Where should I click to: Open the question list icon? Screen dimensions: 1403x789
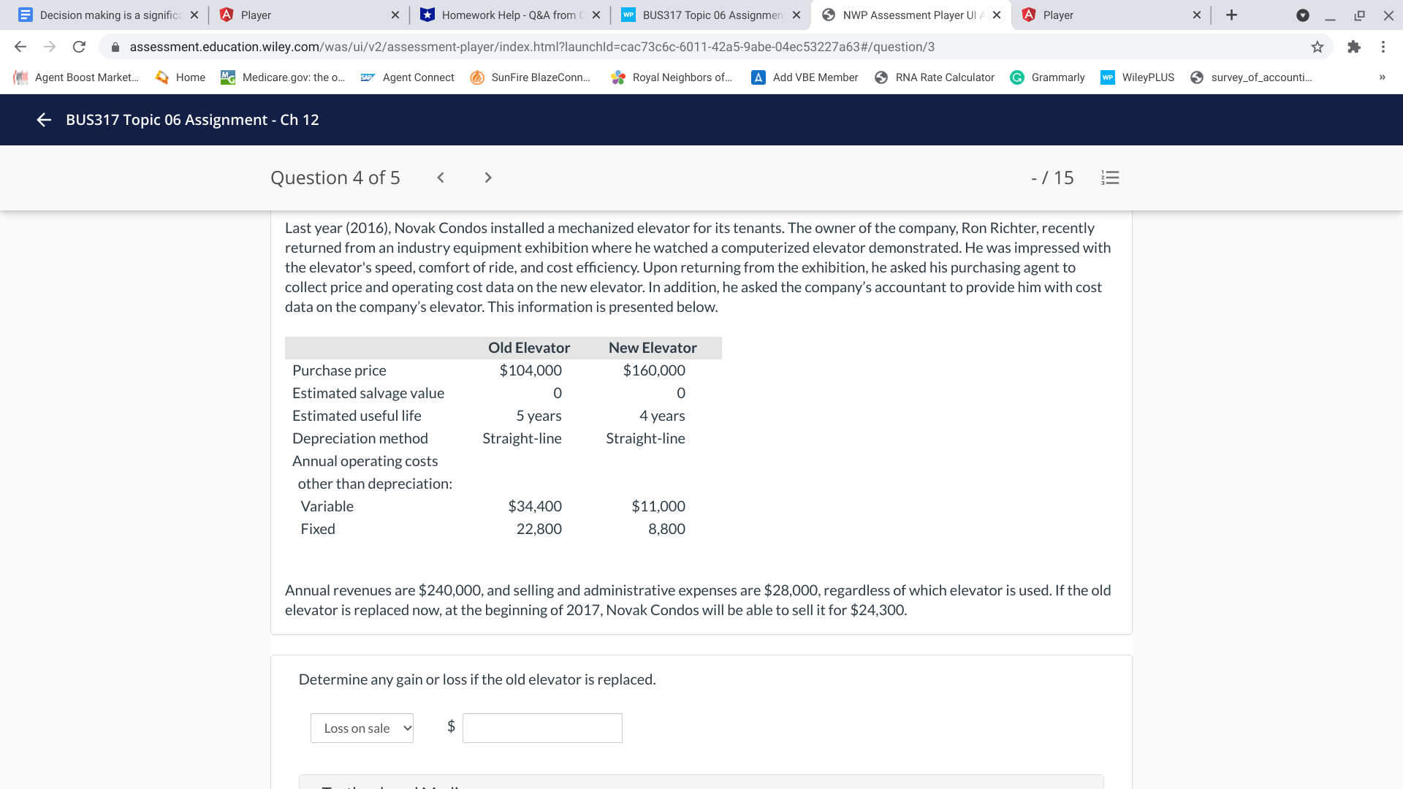[x=1110, y=178]
